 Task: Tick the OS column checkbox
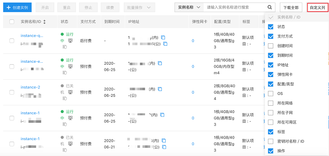click(271, 94)
